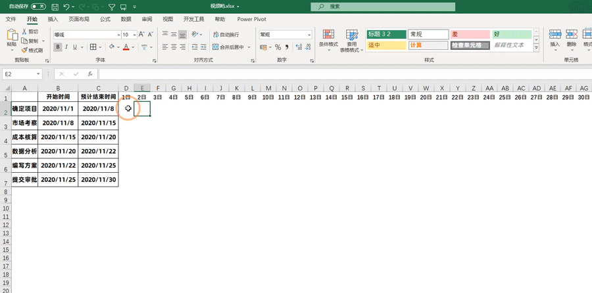Expand the Borders dropdown arrow

click(x=100, y=47)
